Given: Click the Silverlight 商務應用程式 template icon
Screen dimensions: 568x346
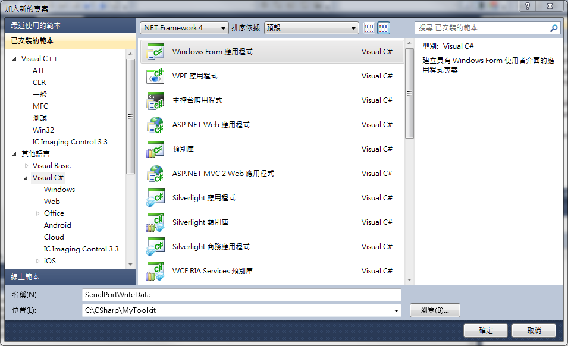Looking at the screenshot, I should [155, 247].
